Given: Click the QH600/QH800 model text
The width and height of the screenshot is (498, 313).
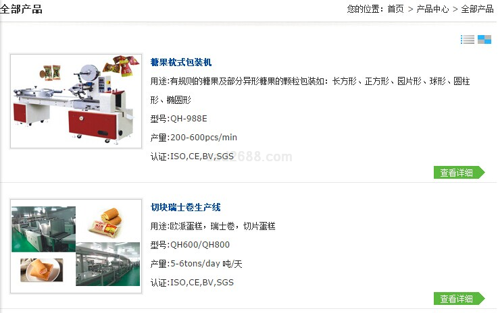Looking at the screenshot, I should pos(200,245).
